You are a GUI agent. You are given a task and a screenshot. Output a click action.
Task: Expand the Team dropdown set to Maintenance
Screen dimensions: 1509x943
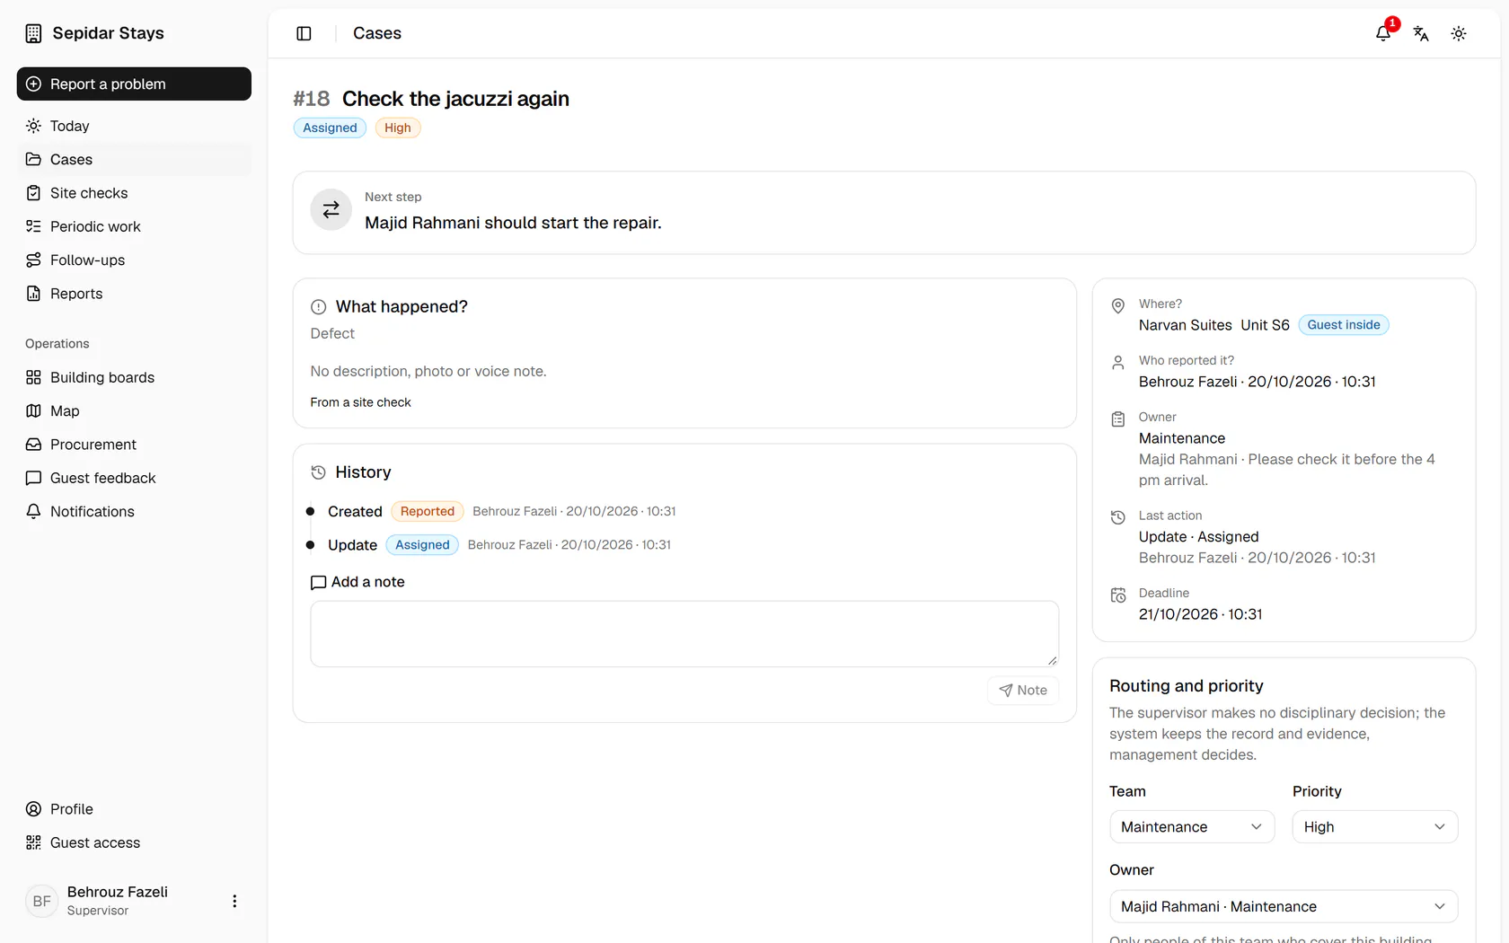[1192, 827]
